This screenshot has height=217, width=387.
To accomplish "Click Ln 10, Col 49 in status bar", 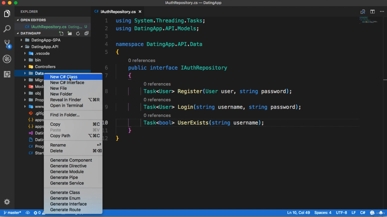I will click(x=298, y=213).
